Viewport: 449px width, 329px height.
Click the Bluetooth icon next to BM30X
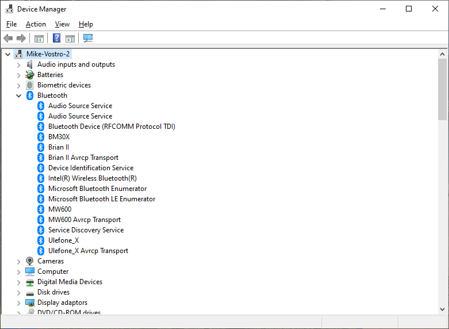tap(41, 137)
